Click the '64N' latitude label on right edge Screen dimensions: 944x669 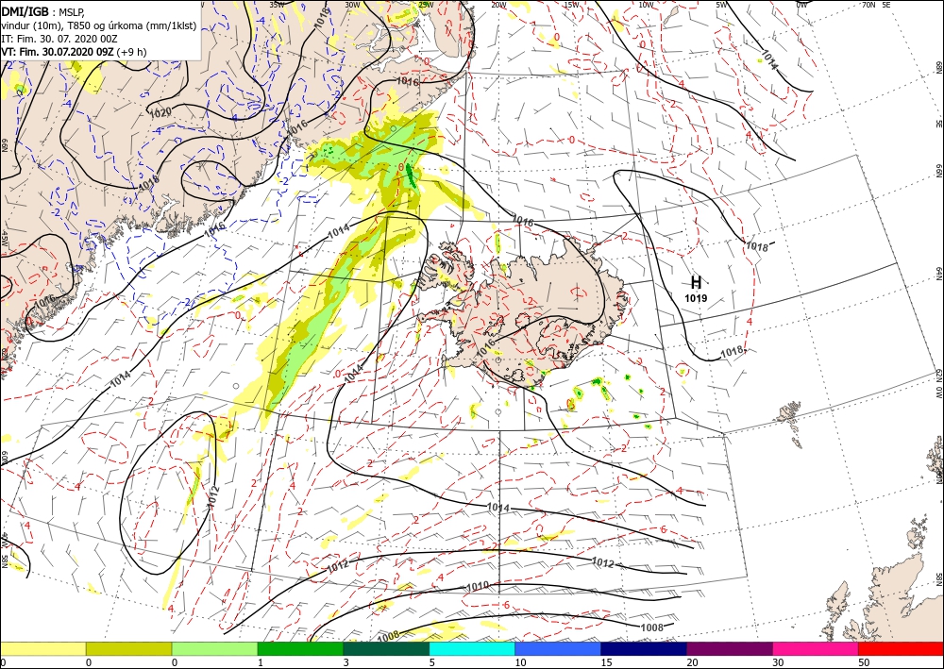pos(939,274)
